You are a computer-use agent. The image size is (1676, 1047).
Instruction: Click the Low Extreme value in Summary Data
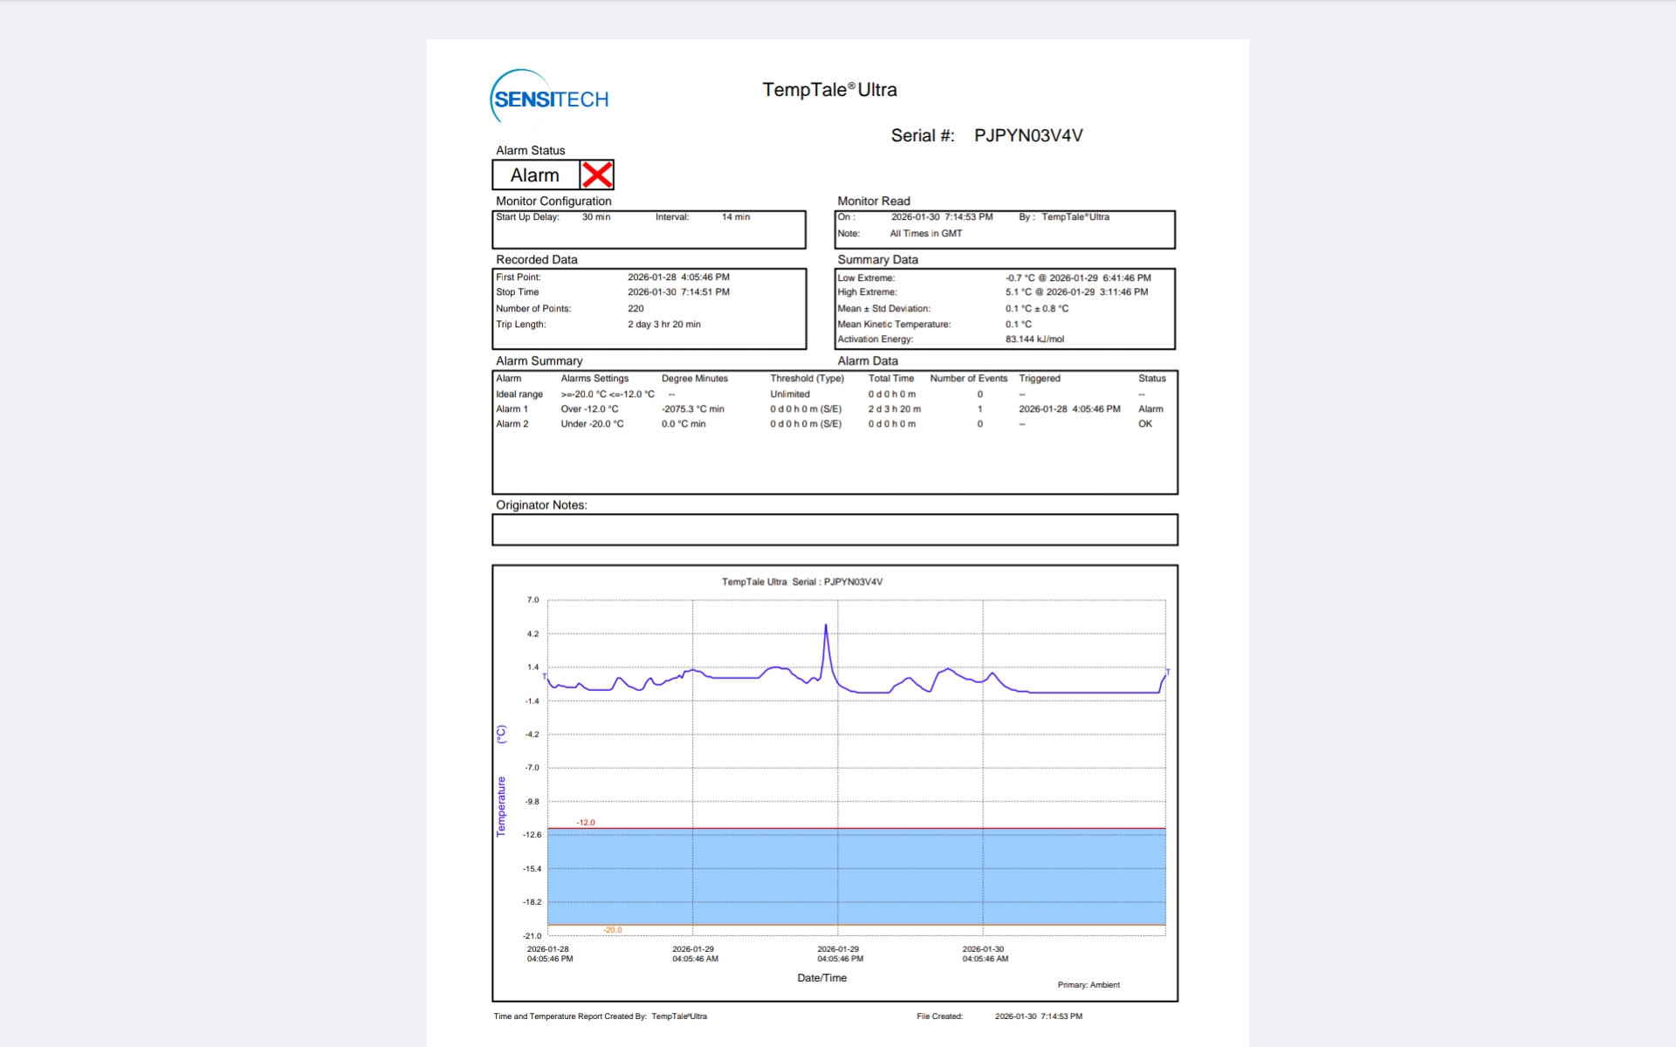[x=1077, y=277]
